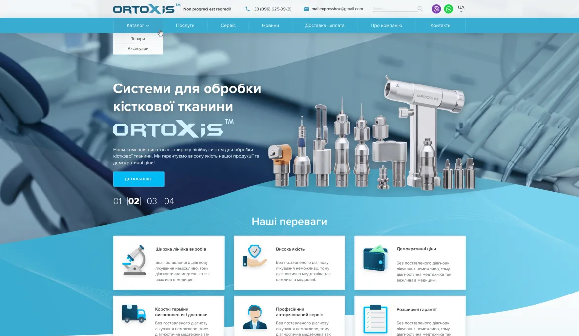Click the shield and hand quality icon
Viewport: 579px width, 336px height.
255,256
